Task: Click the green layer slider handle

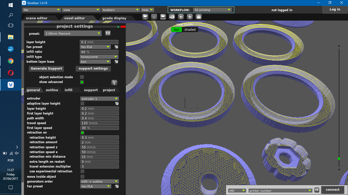Action: pos(339,159)
